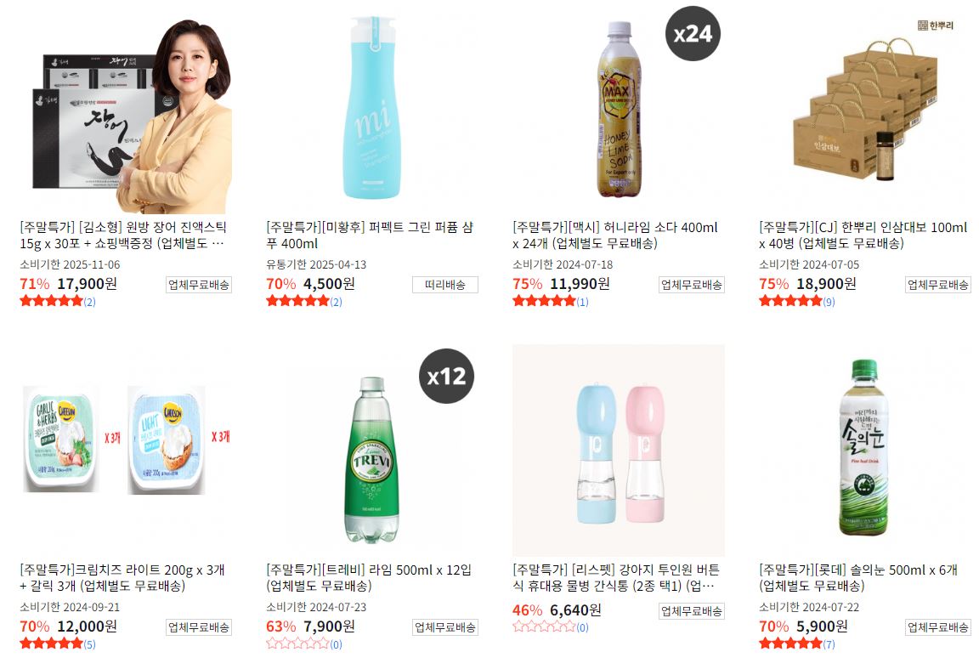The width and height of the screenshot is (979, 669).
Task: Click the 떠리배송 badge on the shampoo
Action: [x=445, y=285]
